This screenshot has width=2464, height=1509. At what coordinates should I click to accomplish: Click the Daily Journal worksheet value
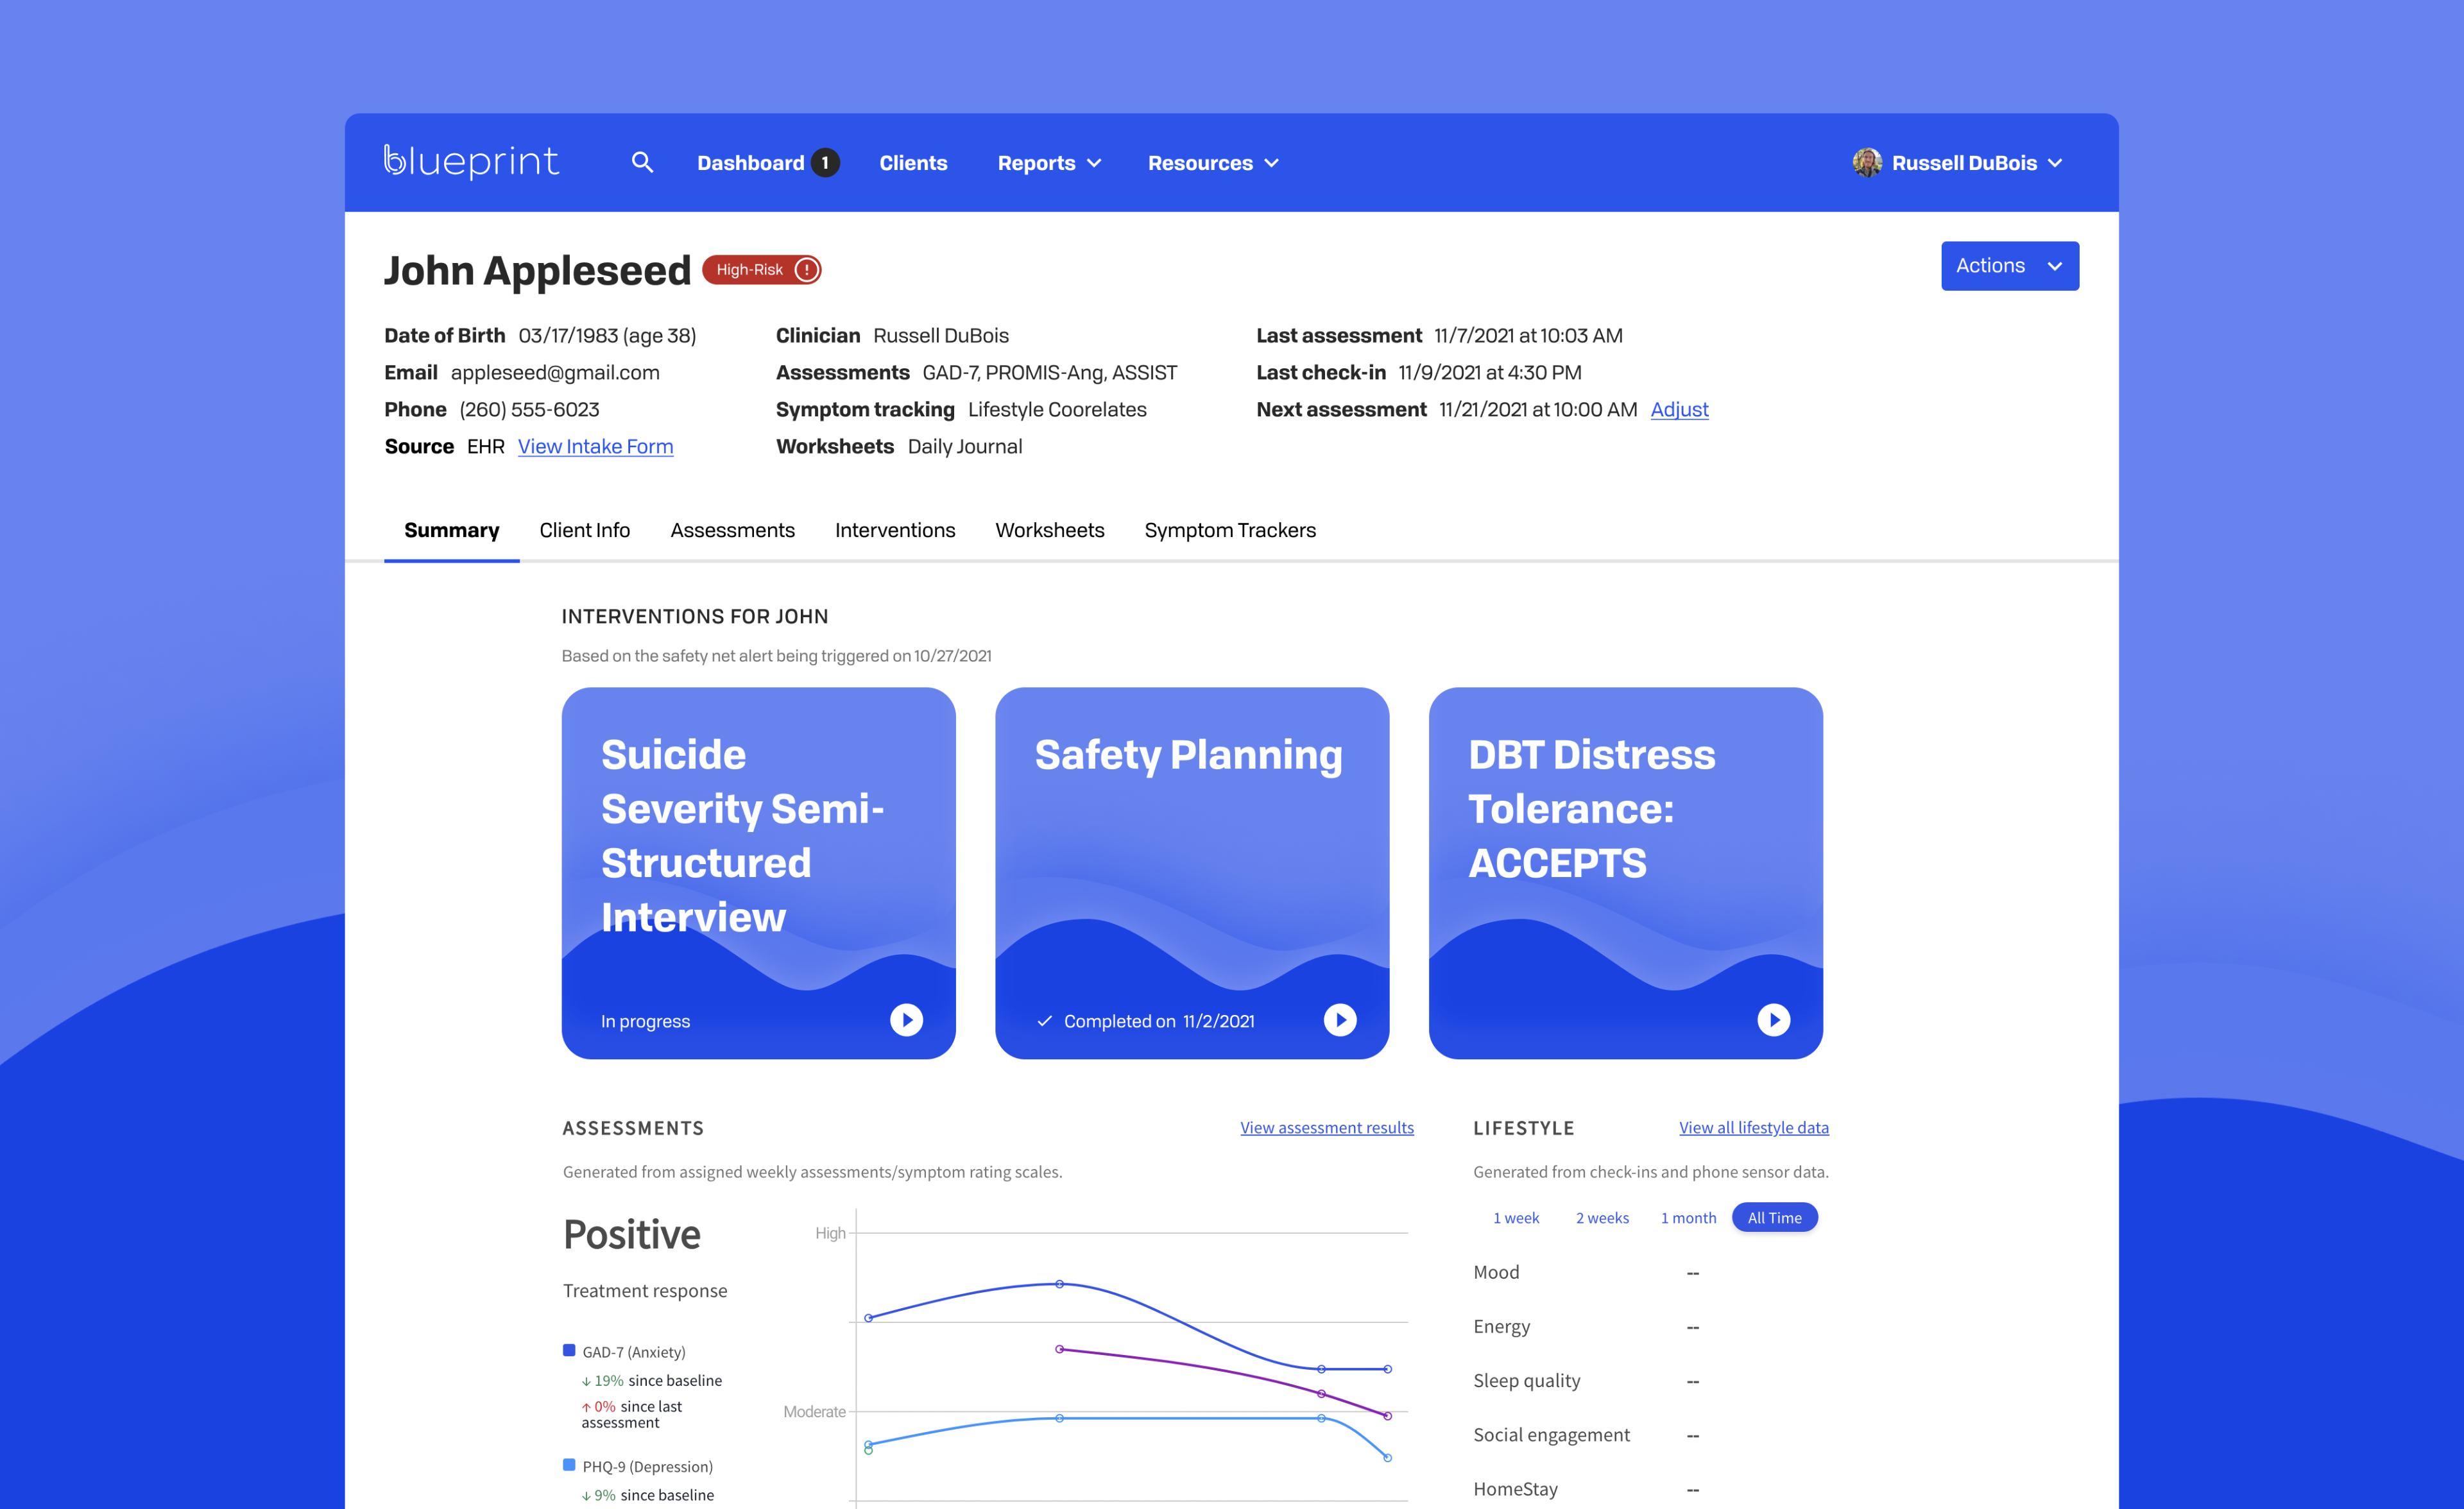click(964, 446)
